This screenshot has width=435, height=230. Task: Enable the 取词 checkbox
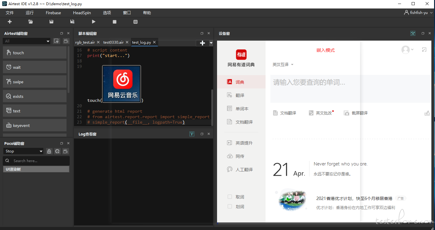click(x=230, y=197)
